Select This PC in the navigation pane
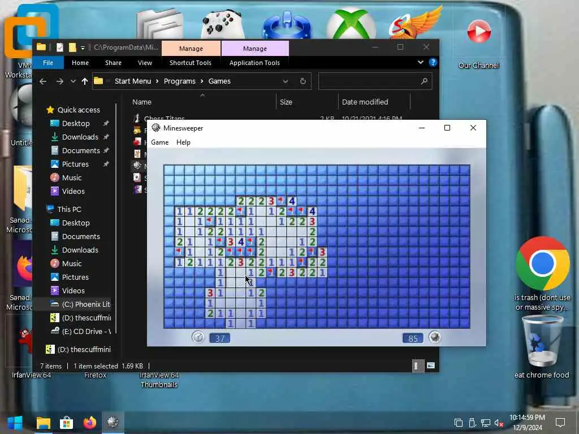 coord(69,209)
